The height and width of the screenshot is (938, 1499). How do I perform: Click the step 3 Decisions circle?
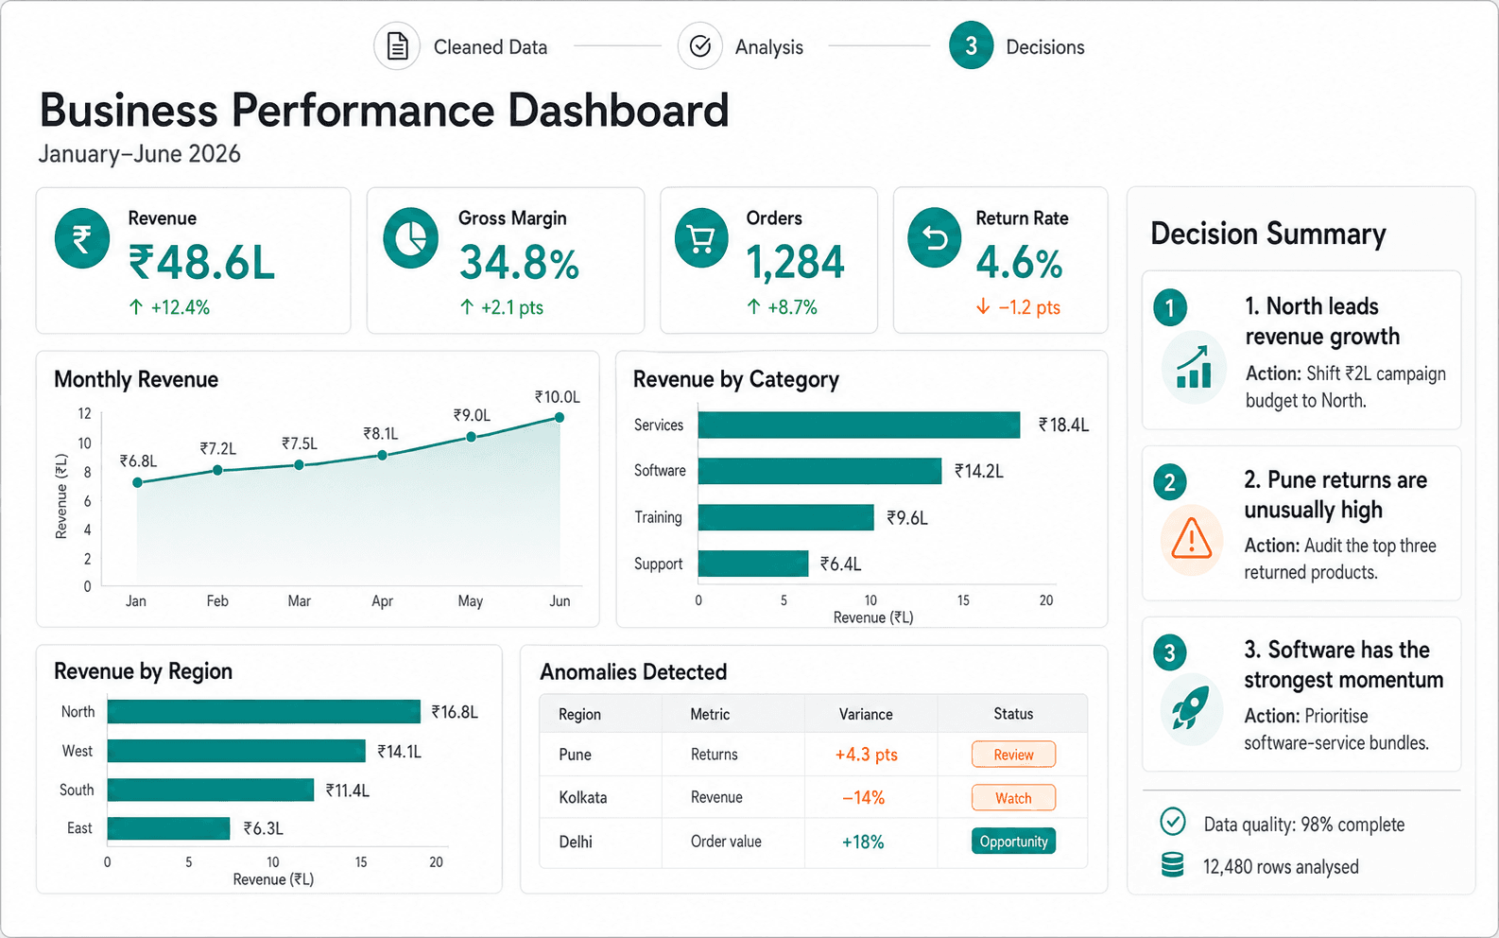click(x=971, y=45)
